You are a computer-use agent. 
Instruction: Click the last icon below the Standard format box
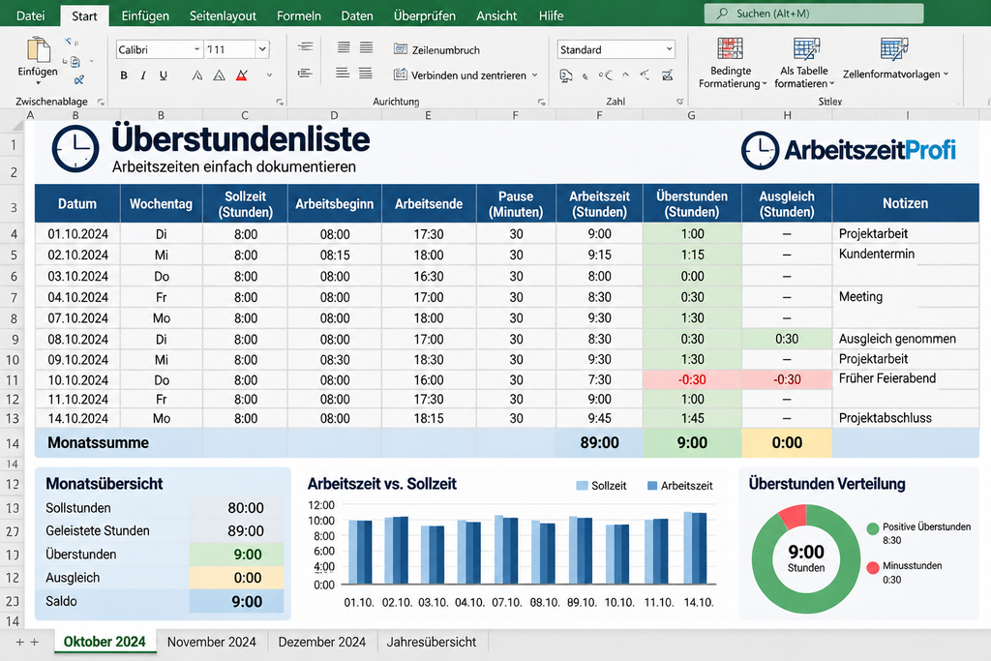[667, 75]
